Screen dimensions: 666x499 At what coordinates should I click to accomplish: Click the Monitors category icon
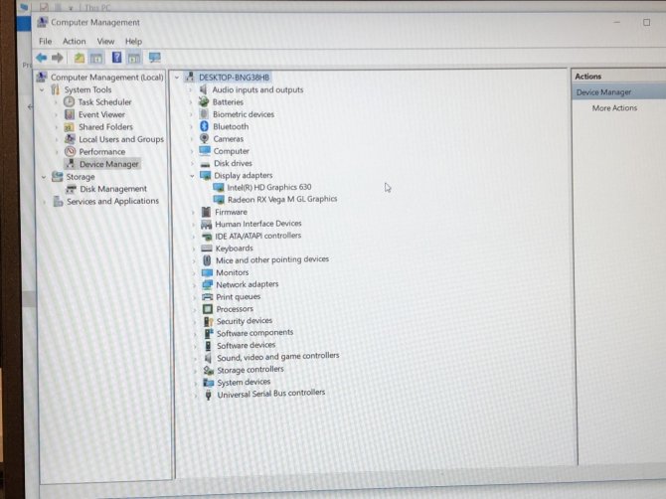[207, 272]
